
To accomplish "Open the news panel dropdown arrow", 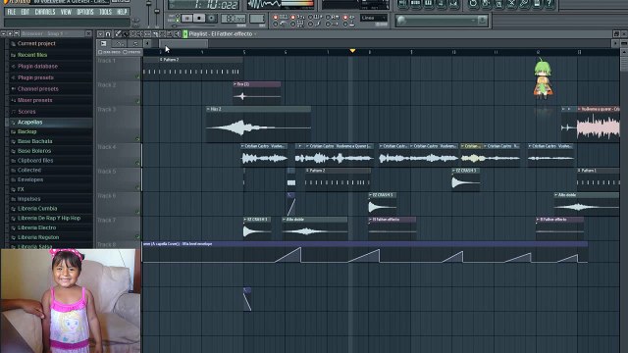I will tap(473, 20).
